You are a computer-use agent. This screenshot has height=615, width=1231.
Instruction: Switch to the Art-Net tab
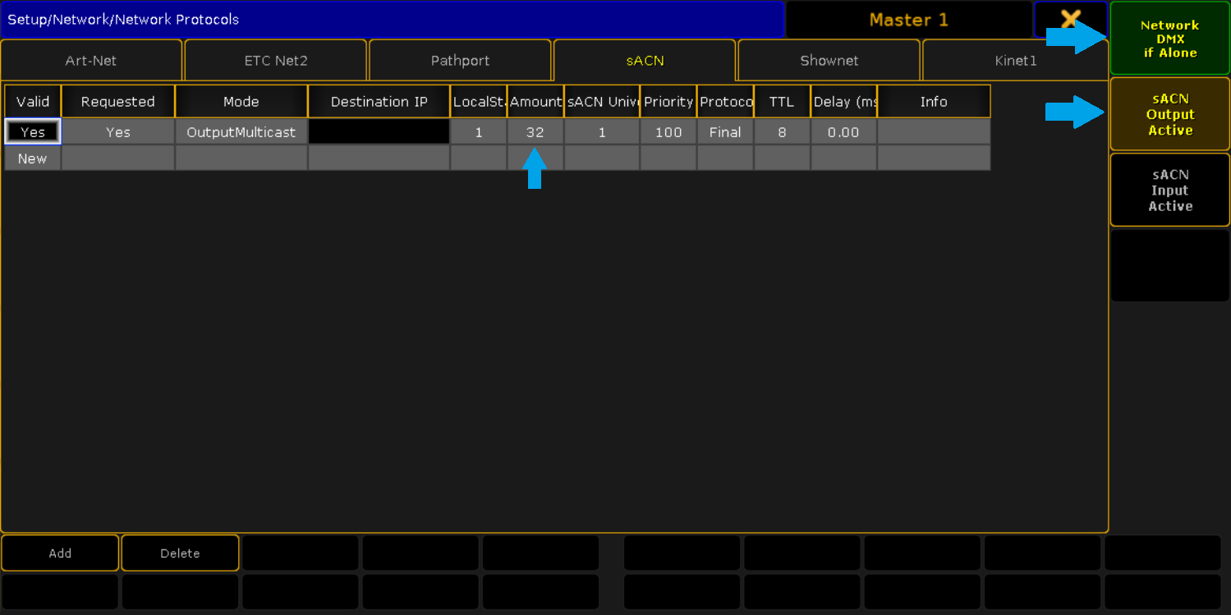91,61
